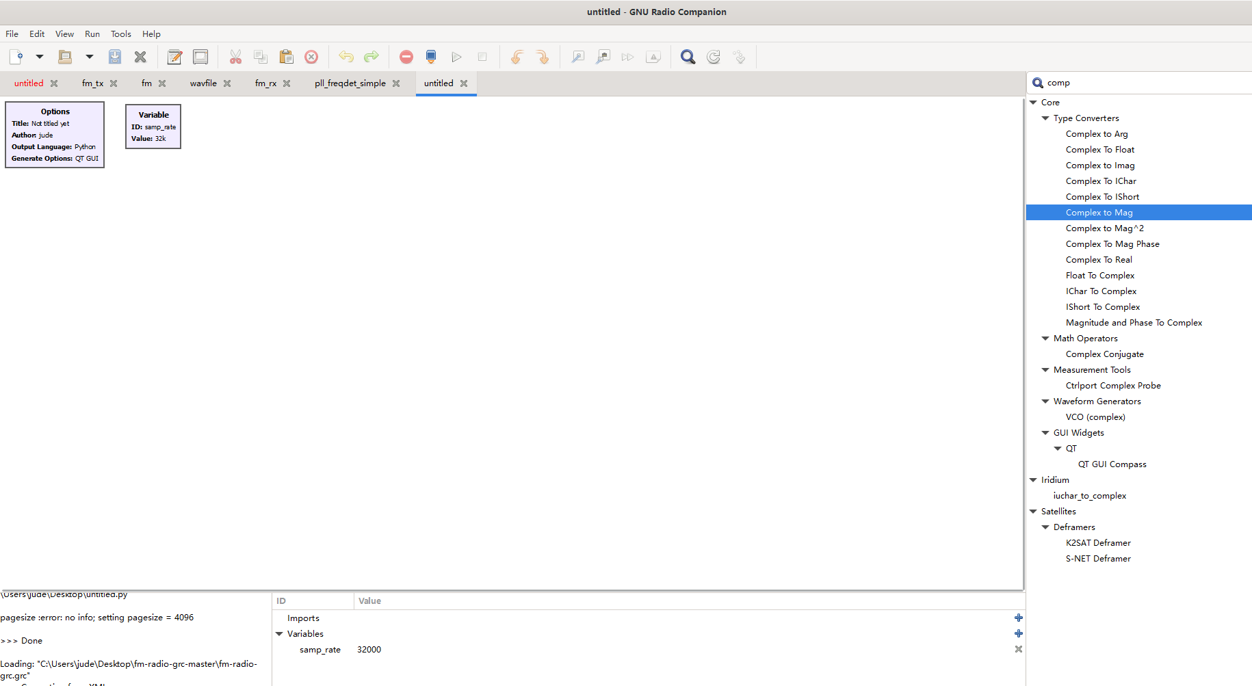
Task: Toggle hide disabled blocks icon
Action: [653, 57]
